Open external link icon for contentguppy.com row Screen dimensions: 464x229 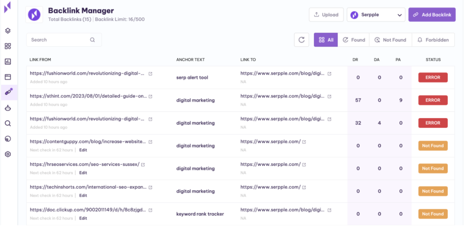pos(150,142)
